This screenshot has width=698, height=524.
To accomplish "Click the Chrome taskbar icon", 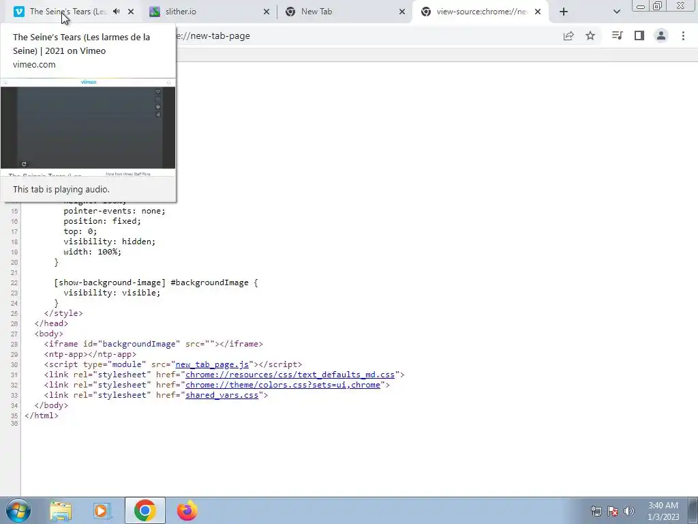I will coord(145,510).
